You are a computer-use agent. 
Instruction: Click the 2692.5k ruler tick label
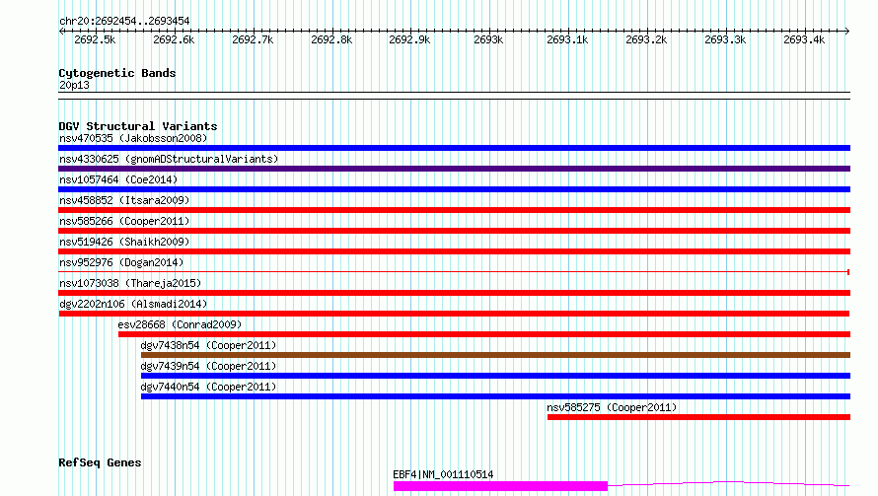click(95, 39)
